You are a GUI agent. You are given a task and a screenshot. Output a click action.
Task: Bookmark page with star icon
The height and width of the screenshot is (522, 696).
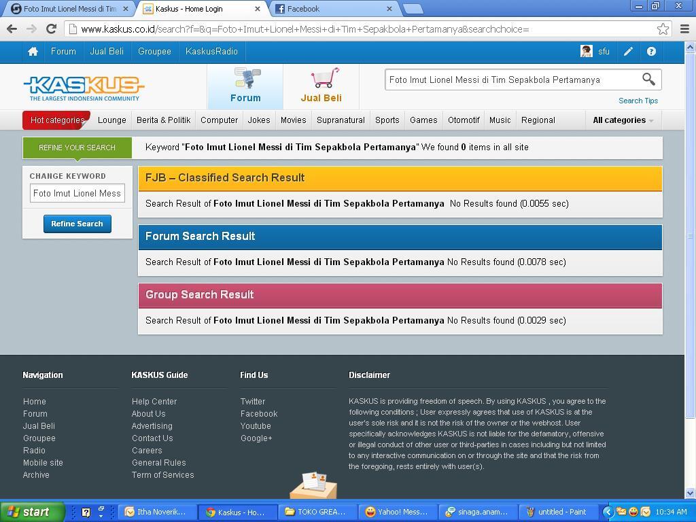[663, 29]
